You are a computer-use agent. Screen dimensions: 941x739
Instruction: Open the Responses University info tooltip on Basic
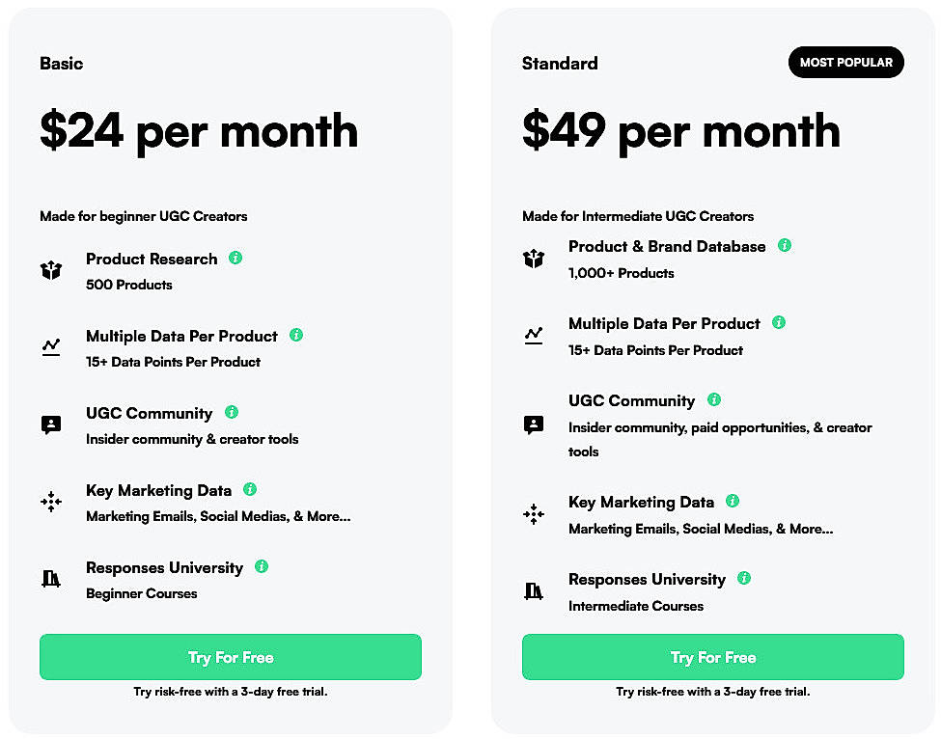[x=261, y=567]
